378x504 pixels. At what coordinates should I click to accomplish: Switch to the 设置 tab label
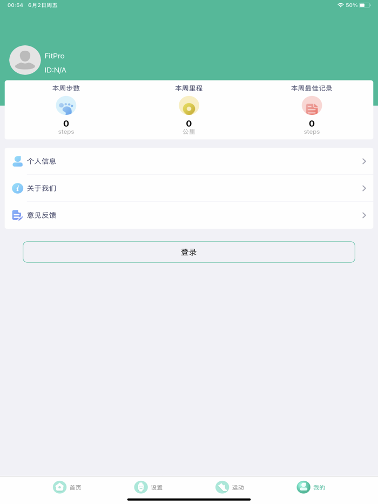tap(157, 488)
